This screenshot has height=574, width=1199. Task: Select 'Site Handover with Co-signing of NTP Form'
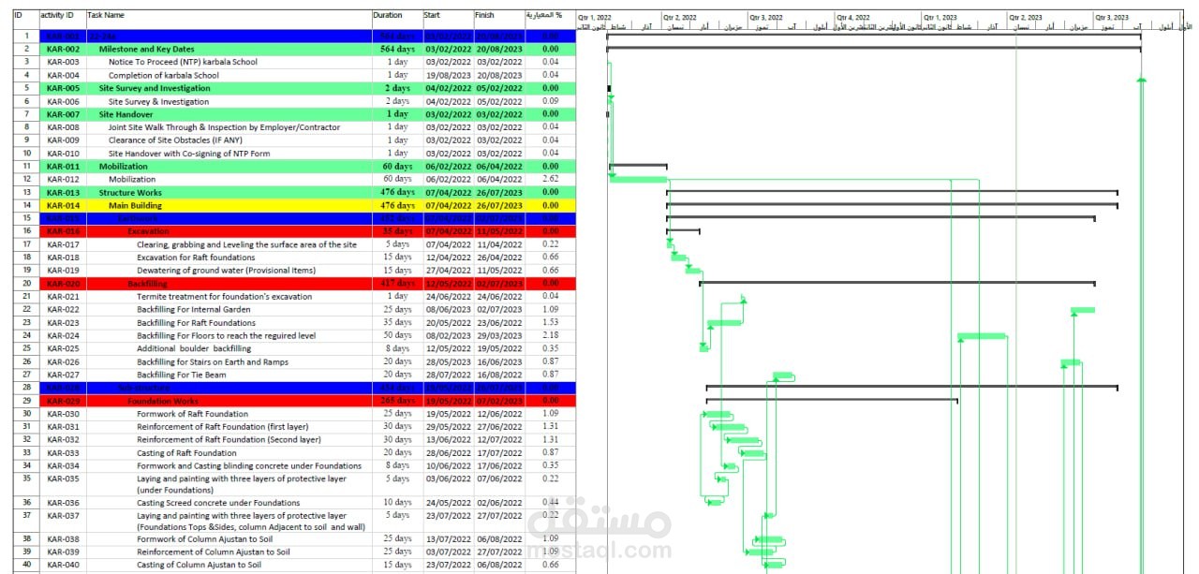(189, 153)
